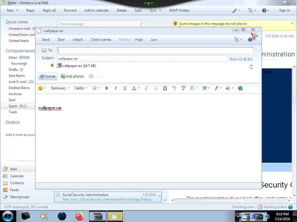Expand the font color dropdown arrow
The height and width of the screenshot is (222, 297).
(139, 88)
